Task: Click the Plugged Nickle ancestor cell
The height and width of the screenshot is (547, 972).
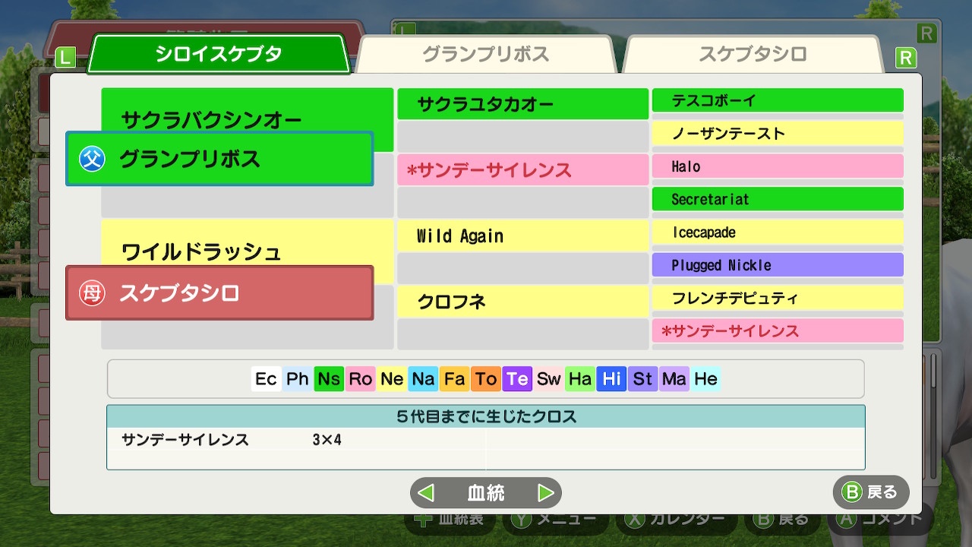Action: coord(778,265)
